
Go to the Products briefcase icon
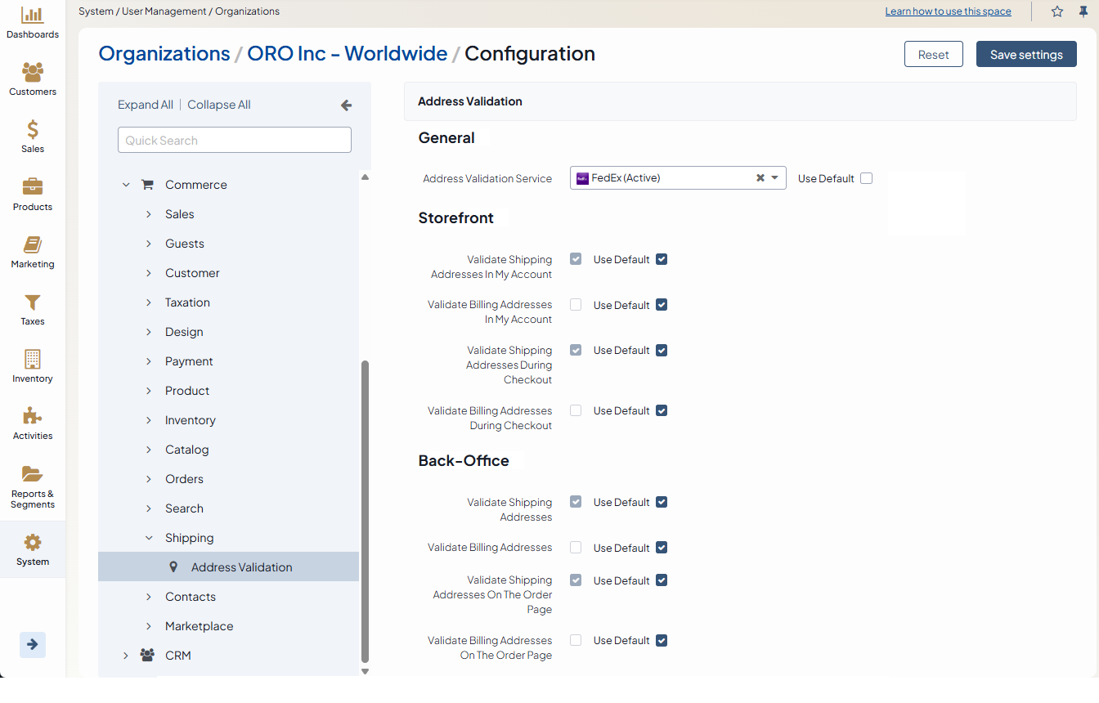[x=33, y=187]
